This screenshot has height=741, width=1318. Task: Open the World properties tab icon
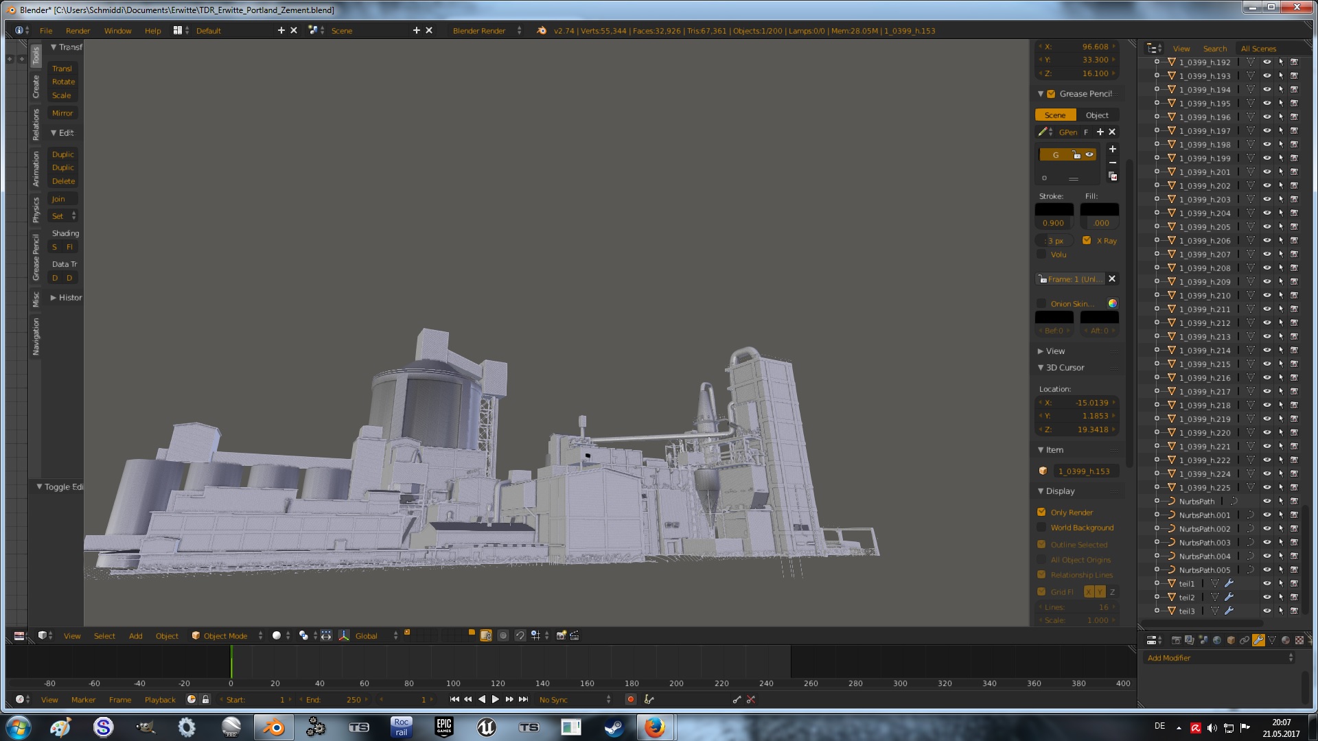pos(1217,640)
